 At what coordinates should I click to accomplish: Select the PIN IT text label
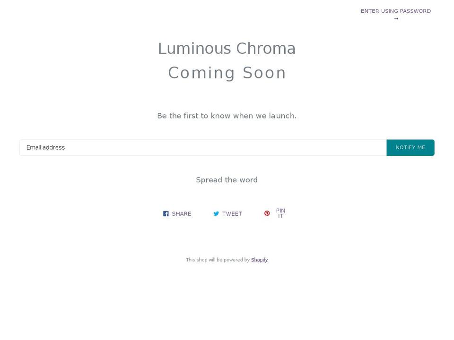click(280, 213)
